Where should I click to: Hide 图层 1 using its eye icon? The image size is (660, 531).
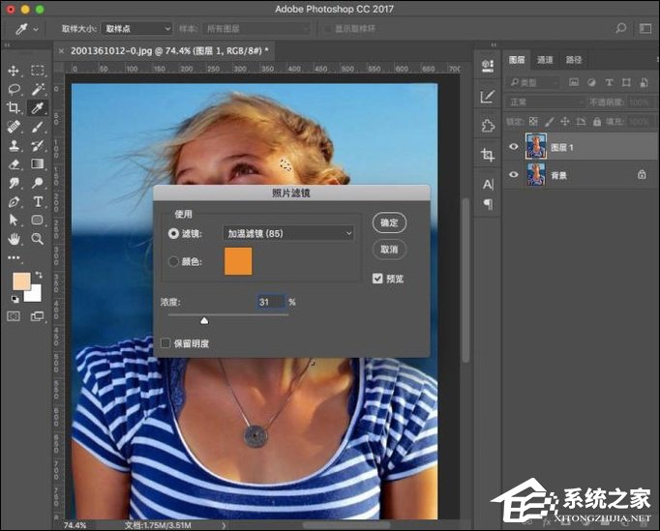pos(513,146)
